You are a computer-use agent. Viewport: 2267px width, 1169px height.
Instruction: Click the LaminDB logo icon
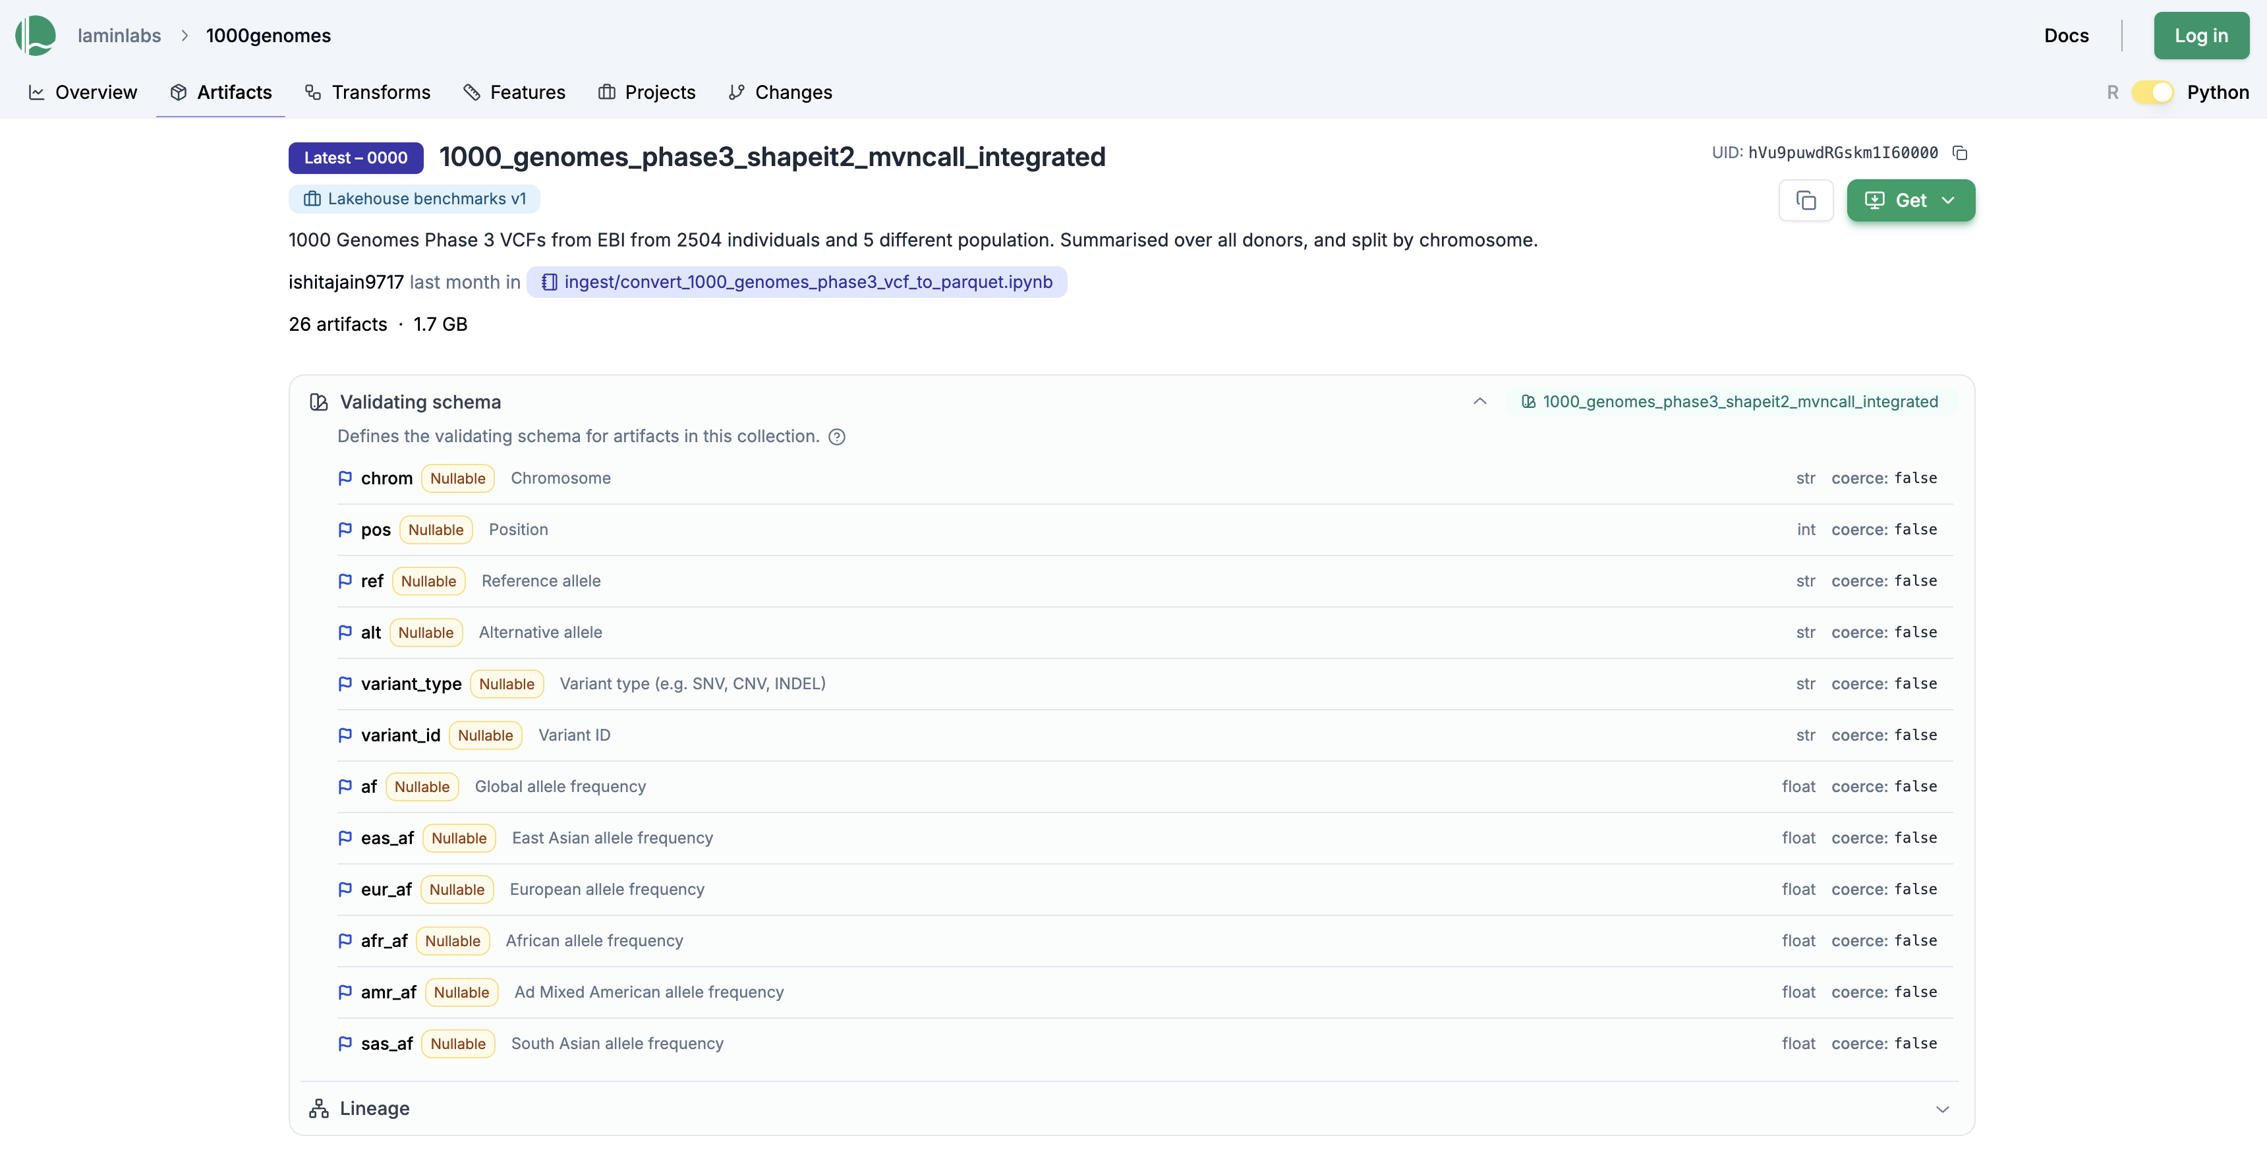pyautogui.click(x=35, y=35)
